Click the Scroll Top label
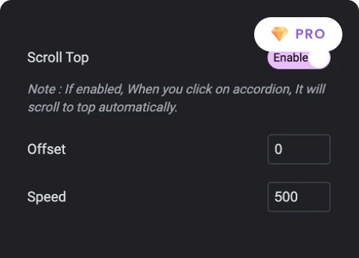Screen dimensions: 359x258 [x=58, y=57]
